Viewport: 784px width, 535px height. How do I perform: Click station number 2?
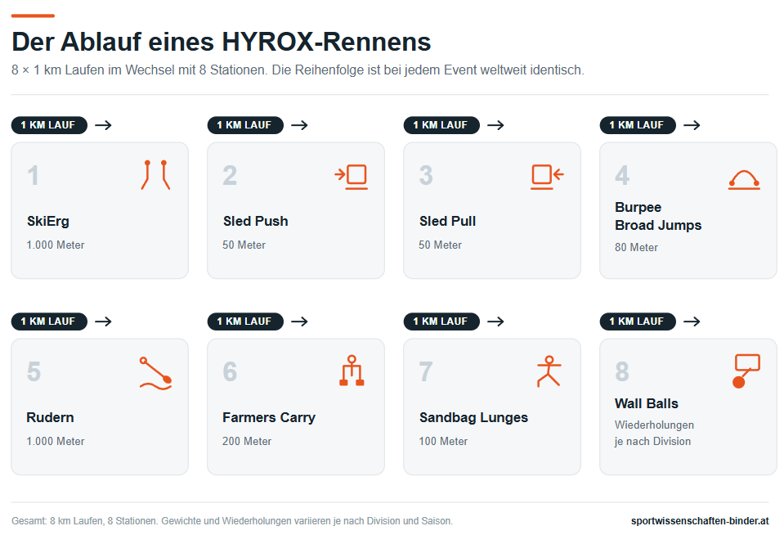[230, 175]
